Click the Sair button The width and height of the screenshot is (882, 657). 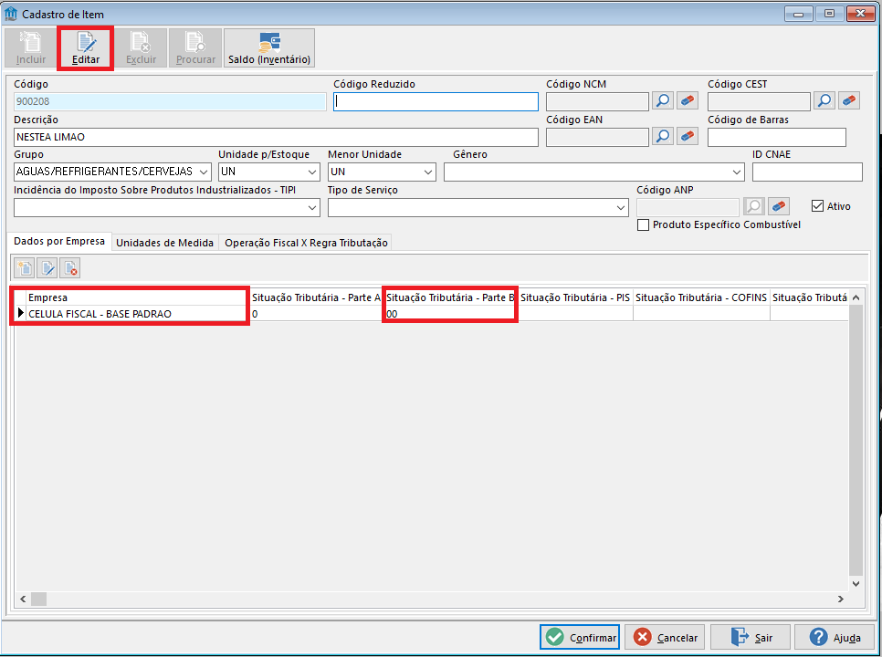[751, 637]
